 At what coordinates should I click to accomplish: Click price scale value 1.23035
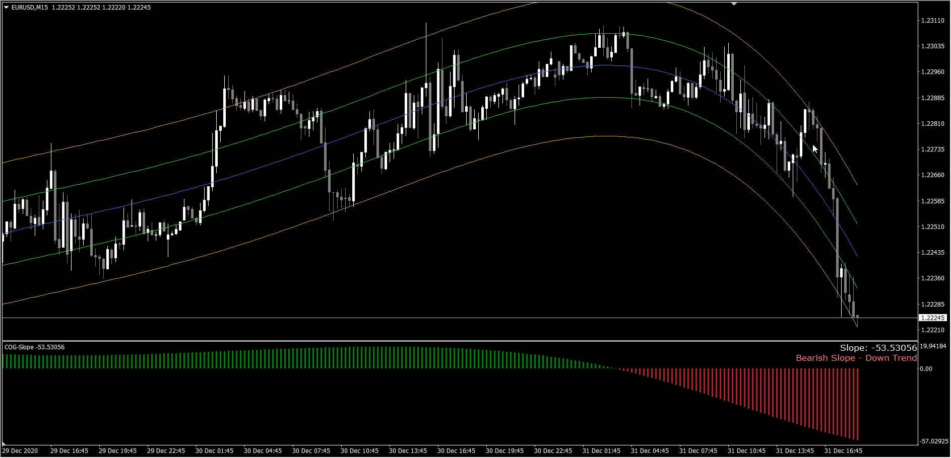tap(933, 46)
